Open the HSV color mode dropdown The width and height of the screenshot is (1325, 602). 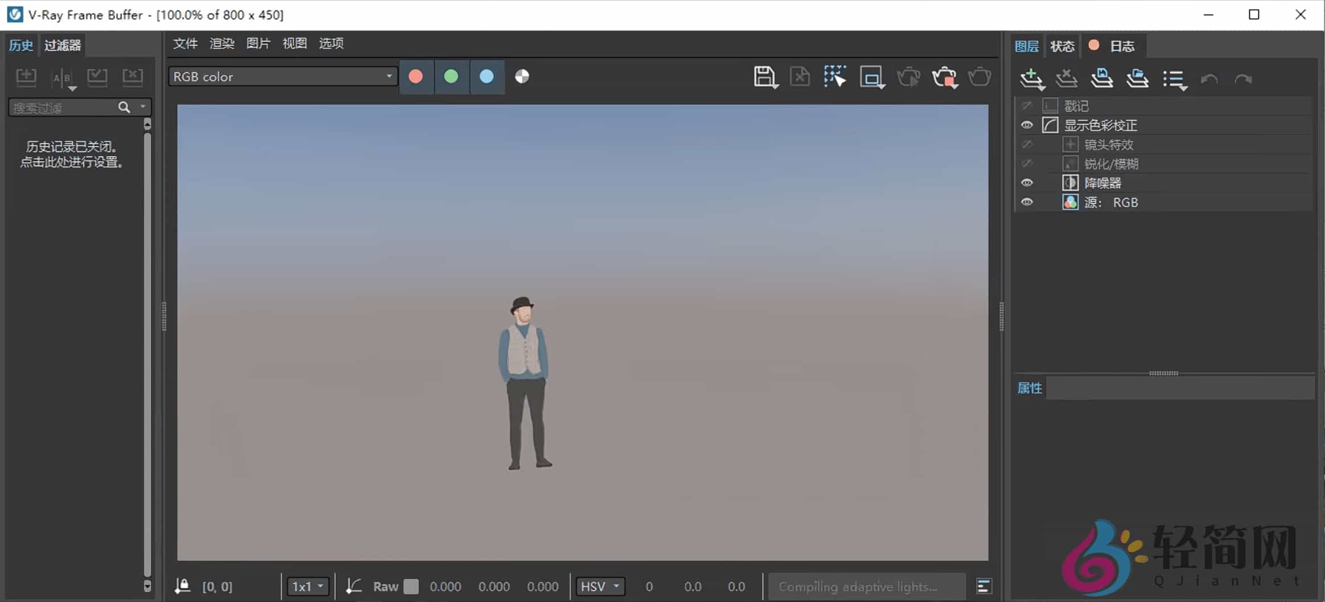(600, 586)
